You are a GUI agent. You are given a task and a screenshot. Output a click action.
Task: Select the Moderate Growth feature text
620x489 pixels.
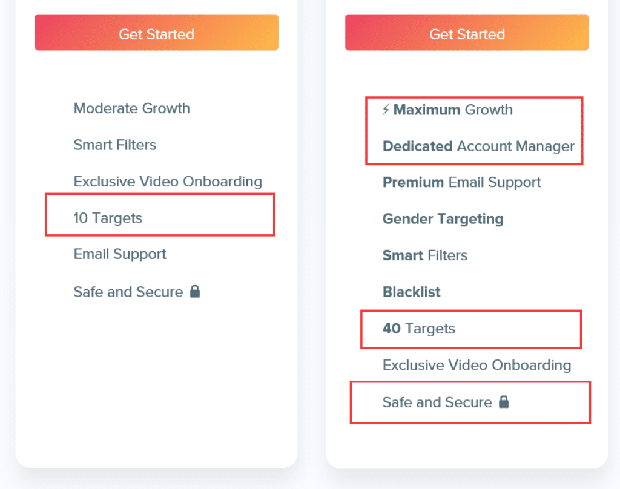click(131, 108)
